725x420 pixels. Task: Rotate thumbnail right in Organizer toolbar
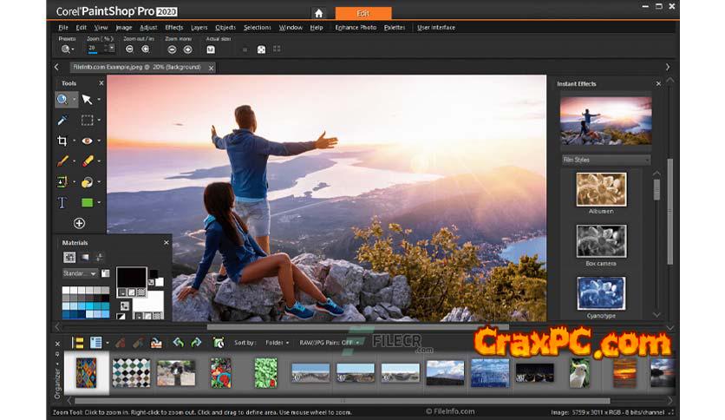point(196,343)
